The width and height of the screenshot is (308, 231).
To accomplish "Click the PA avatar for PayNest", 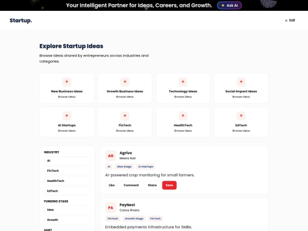I will tap(111, 208).
